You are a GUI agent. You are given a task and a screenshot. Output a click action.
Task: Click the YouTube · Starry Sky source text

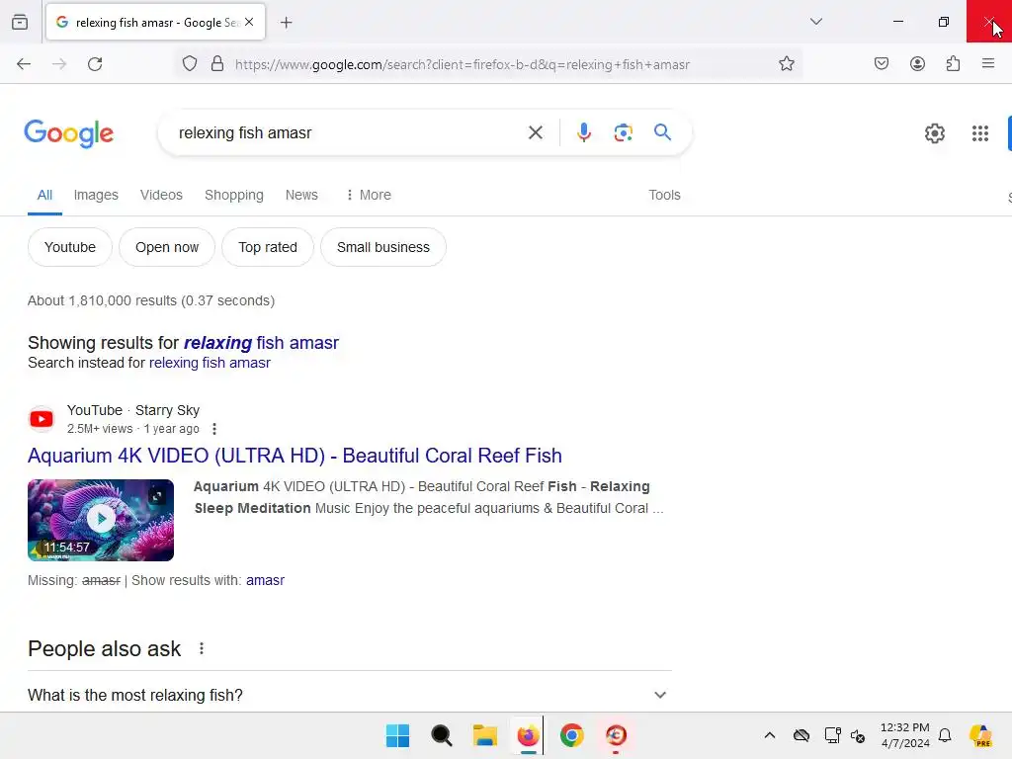(x=133, y=410)
